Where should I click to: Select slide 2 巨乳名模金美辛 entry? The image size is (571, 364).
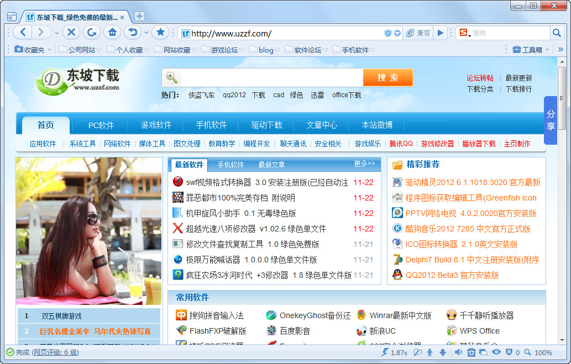click(89, 331)
